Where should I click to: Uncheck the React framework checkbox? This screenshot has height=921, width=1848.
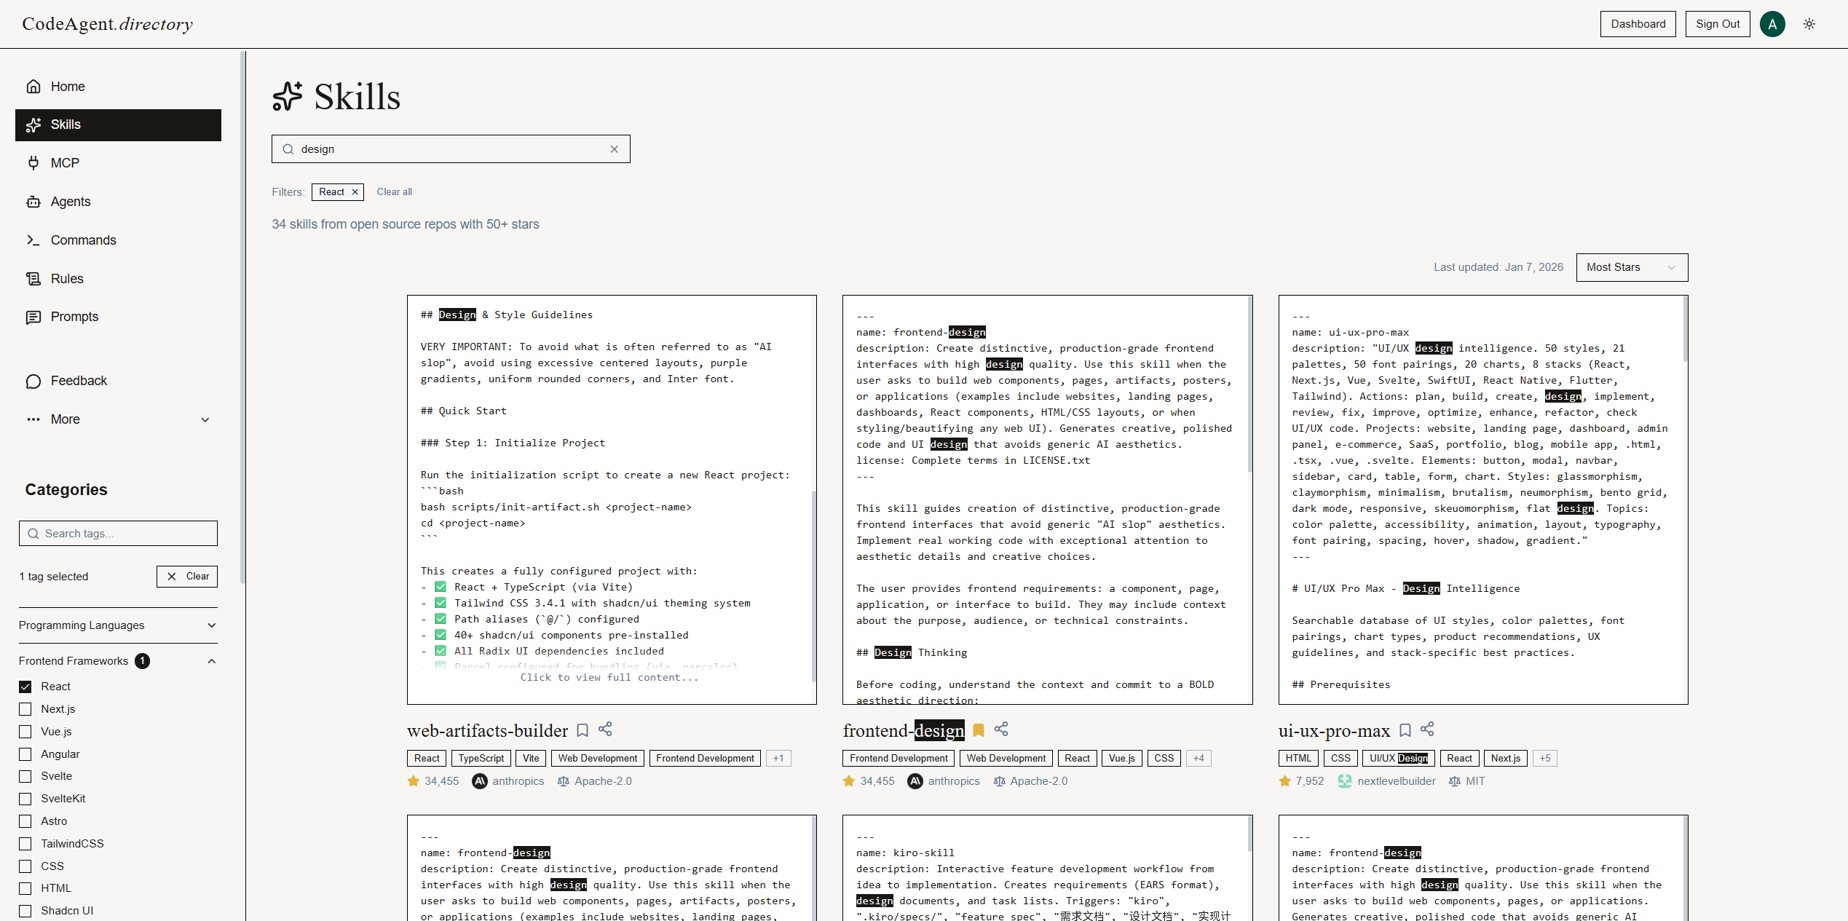[25, 686]
